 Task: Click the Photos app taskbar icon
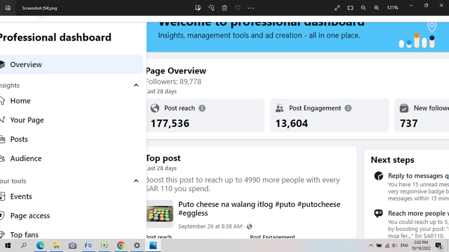[x=153, y=245]
